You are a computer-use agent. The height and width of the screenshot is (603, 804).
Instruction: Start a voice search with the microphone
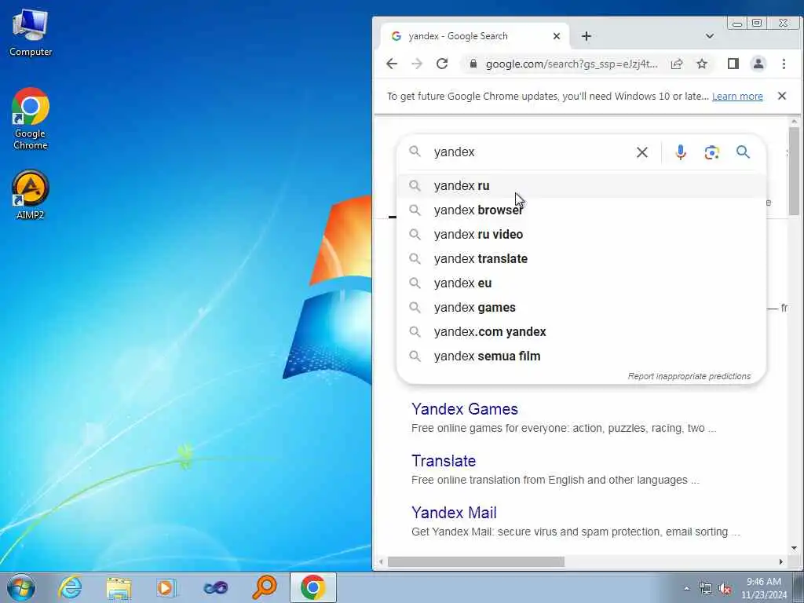coord(681,152)
